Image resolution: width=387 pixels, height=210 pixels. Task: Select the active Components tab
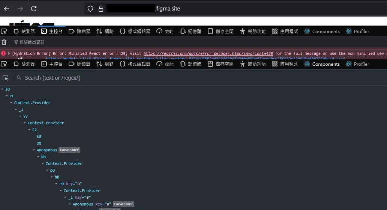coord(322,64)
